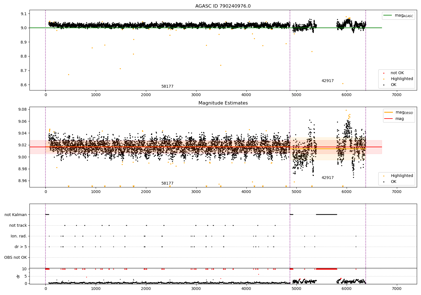Click the 9.08 y-axis tick label

click(22, 110)
